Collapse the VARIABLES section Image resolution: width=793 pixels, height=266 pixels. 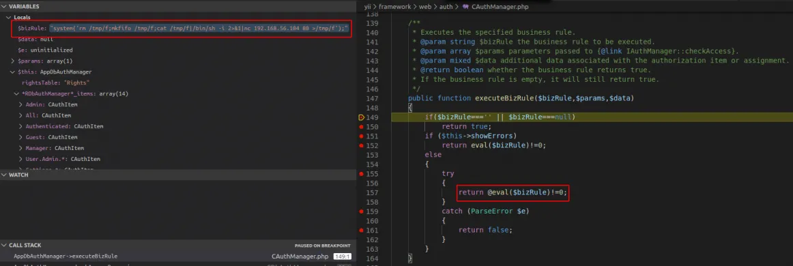pyautogui.click(x=4, y=7)
